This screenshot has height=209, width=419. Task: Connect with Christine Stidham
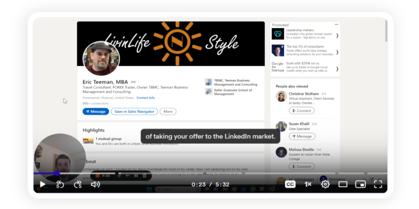click(x=302, y=111)
